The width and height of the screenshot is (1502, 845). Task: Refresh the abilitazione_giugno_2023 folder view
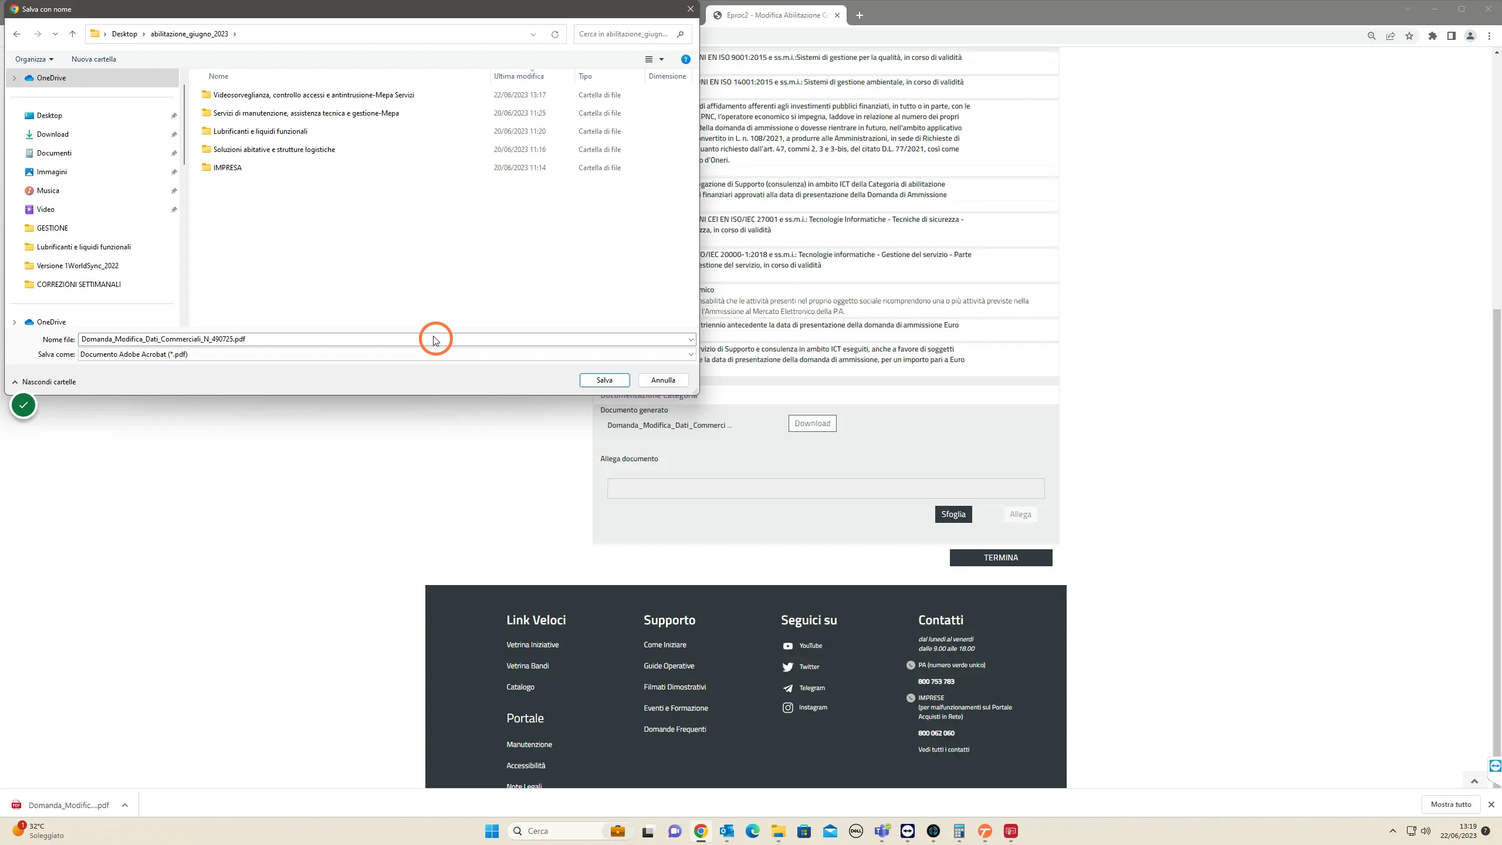554,34
